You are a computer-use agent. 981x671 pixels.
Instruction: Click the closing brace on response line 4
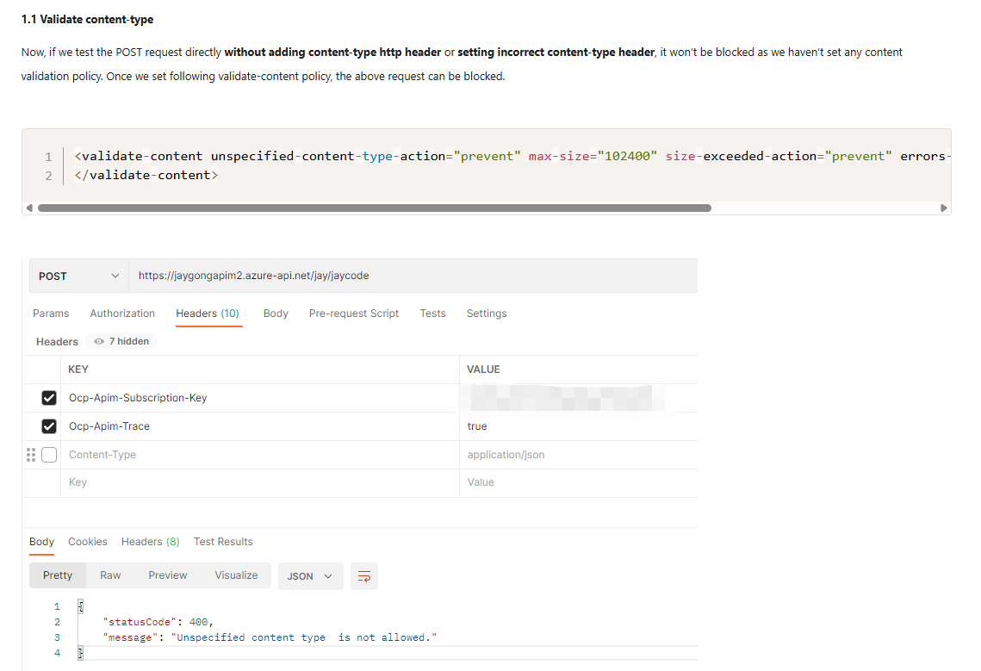pyautogui.click(x=80, y=653)
